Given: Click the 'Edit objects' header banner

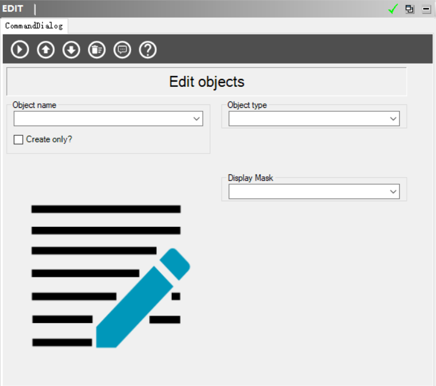Looking at the screenshot, I should [206, 82].
